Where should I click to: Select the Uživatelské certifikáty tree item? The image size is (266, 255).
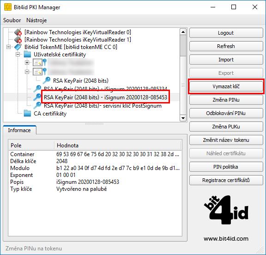coord(60,55)
